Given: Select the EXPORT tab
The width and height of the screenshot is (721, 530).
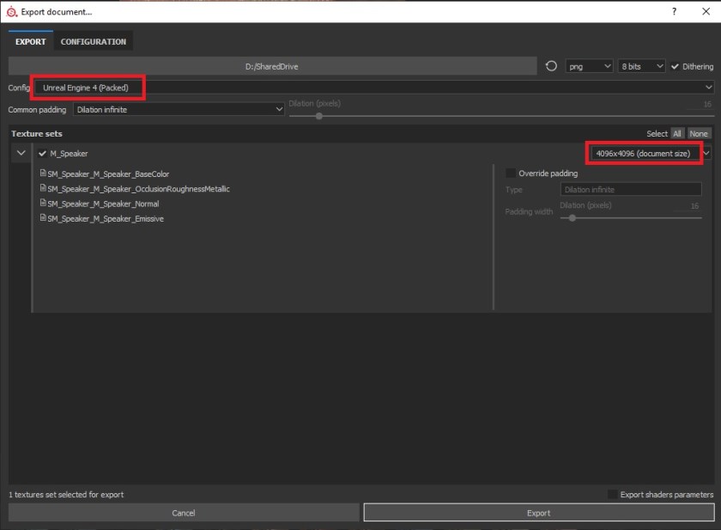Looking at the screenshot, I should pyautogui.click(x=31, y=41).
